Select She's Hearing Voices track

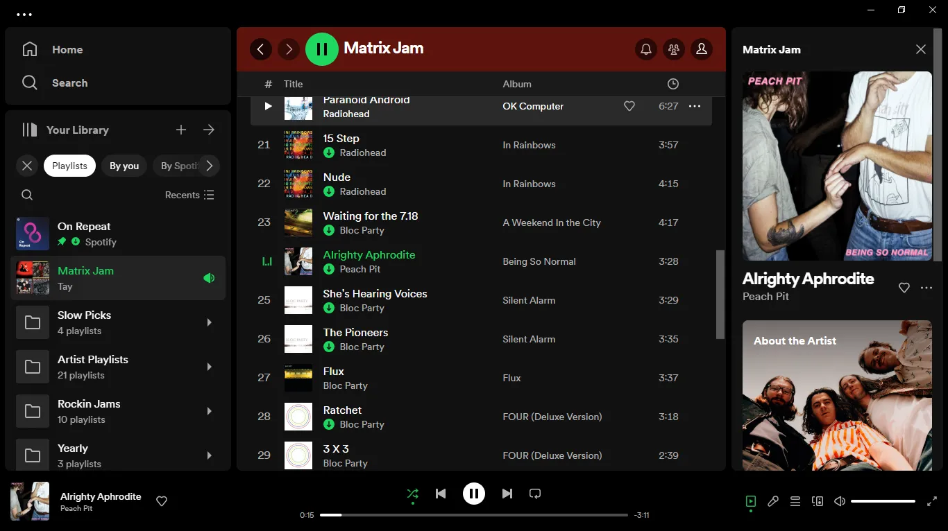point(481,300)
